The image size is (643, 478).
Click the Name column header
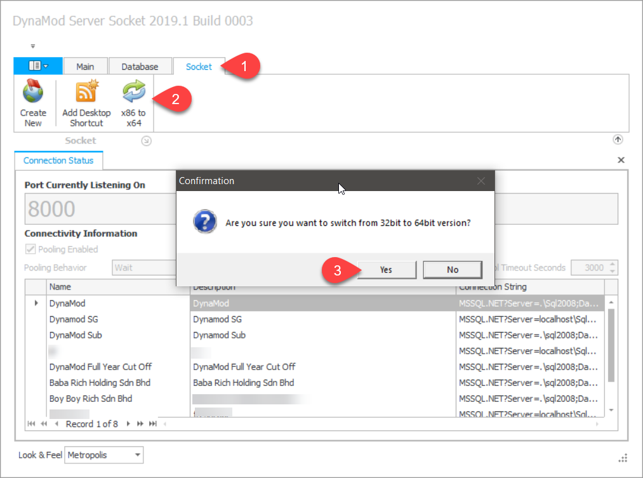coord(118,287)
